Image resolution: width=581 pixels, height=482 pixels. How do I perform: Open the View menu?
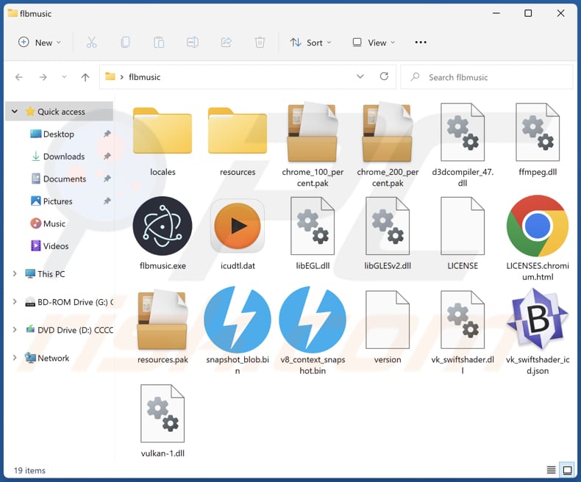374,43
